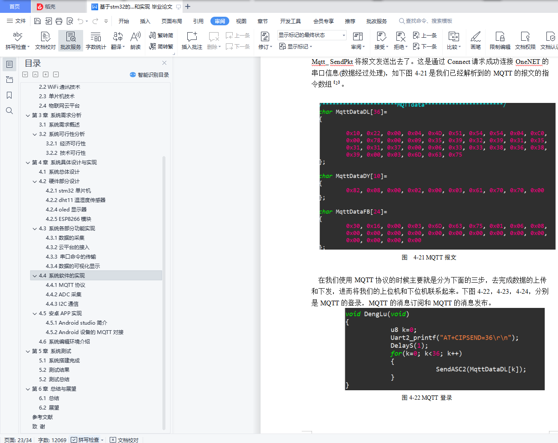Open 文档校对 from the review ribbon
This screenshot has height=443, width=558.
point(45,41)
